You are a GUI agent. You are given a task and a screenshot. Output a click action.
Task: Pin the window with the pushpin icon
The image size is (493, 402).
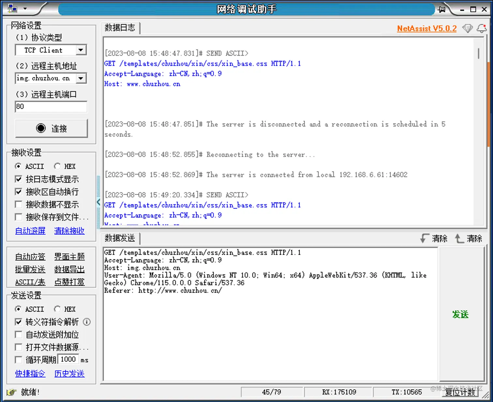[442, 9]
